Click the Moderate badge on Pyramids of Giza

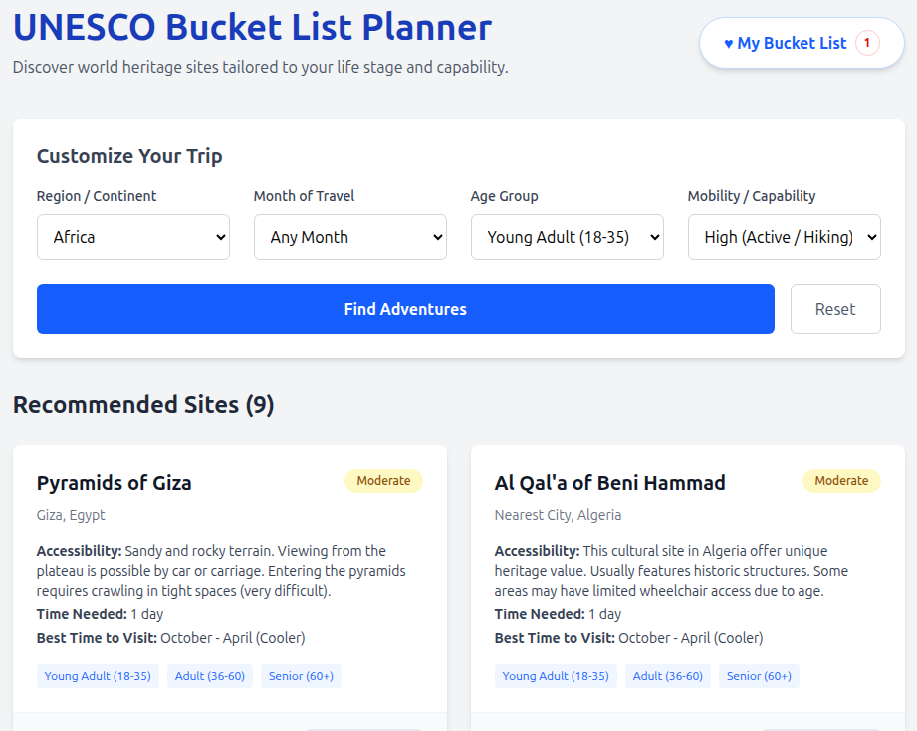pyautogui.click(x=383, y=481)
